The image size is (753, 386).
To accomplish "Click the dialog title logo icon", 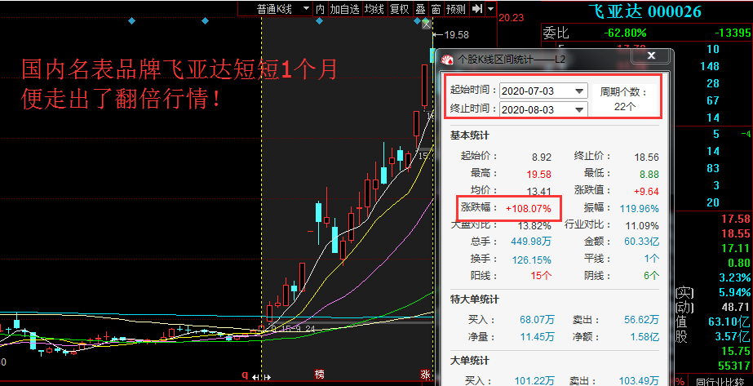I will point(447,59).
